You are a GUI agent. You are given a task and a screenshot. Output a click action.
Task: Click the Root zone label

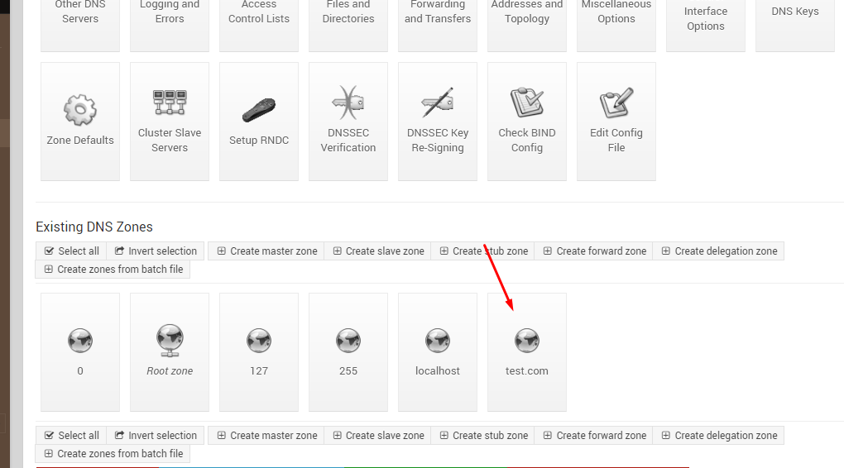point(170,370)
